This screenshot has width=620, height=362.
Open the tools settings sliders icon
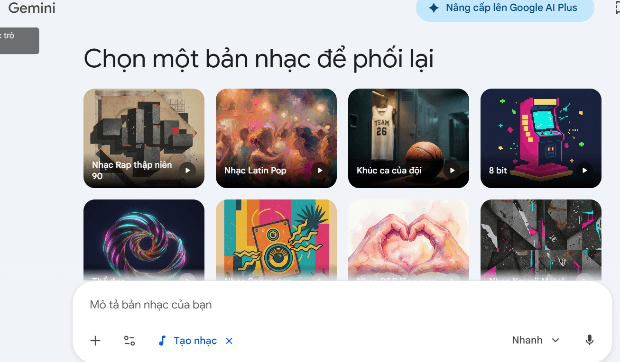coord(130,341)
